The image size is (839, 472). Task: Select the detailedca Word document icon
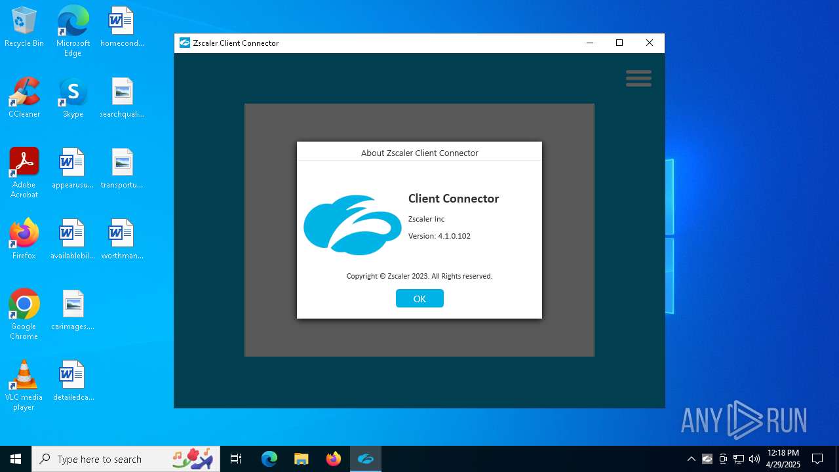pyautogui.click(x=73, y=381)
